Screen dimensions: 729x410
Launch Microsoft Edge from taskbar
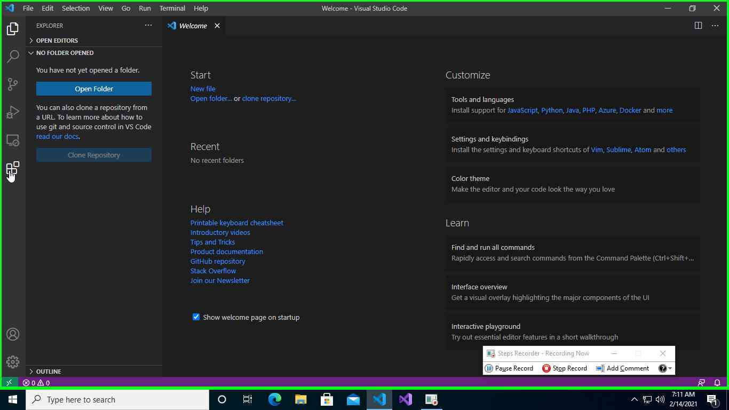pyautogui.click(x=275, y=399)
